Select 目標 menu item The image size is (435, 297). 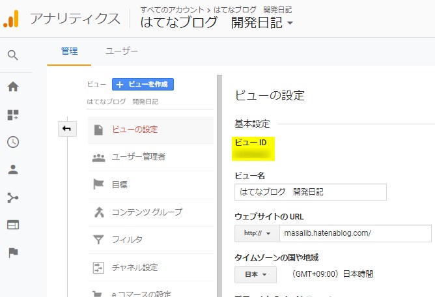point(150,184)
